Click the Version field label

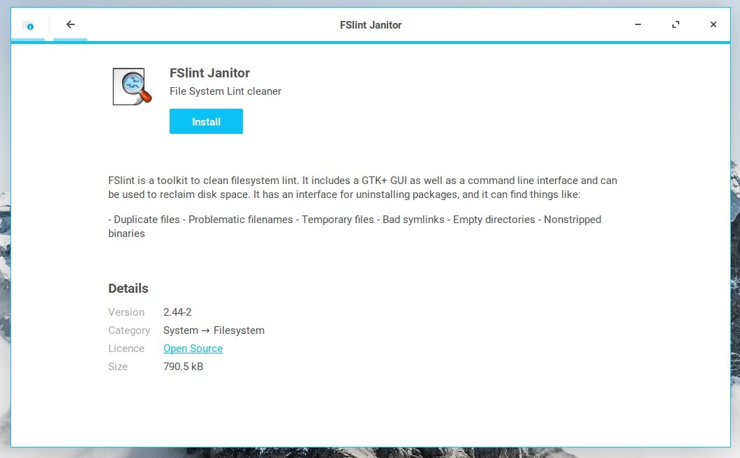pyautogui.click(x=126, y=312)
